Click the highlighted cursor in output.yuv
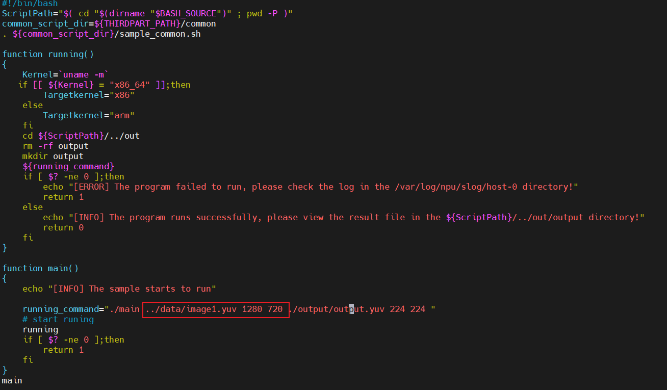 pos(351,309)
